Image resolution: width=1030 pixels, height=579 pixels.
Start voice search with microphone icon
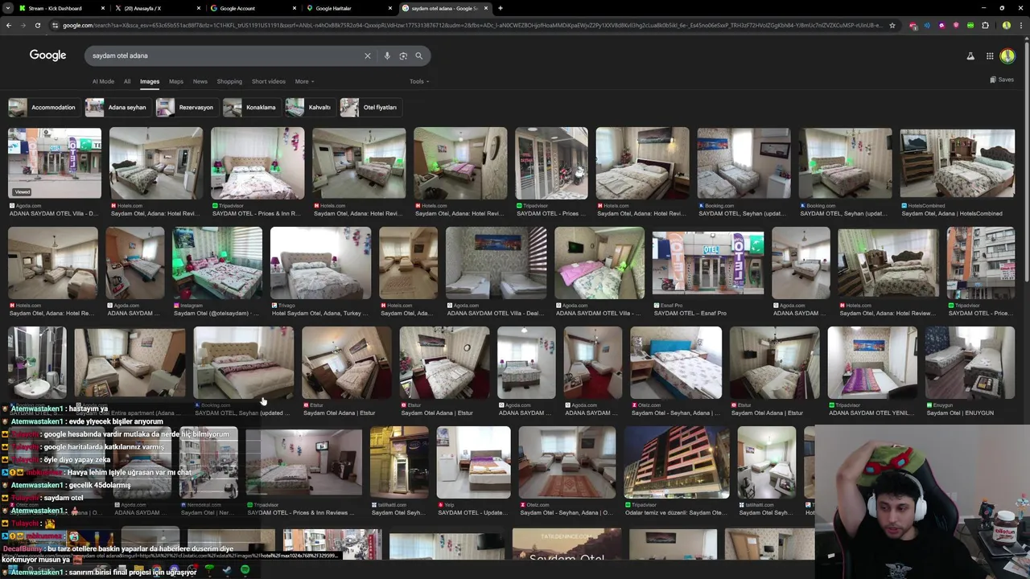pyautogui.click(x=387, y=55)
